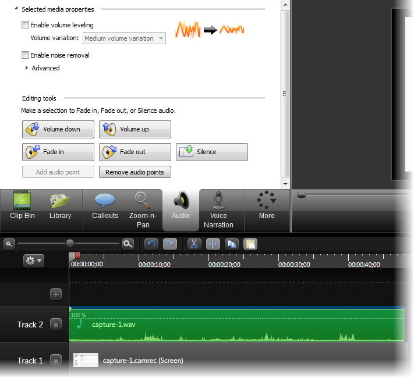Paste media onto the timeline

[x=250, y=244]
